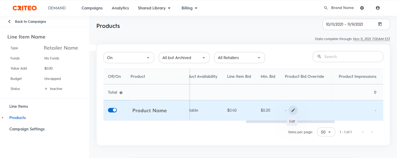Open the settings gear icon
397x158 pixels.
click(x=362, y=8)
